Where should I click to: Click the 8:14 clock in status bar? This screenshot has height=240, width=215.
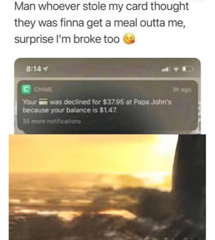[x=34, y=69]
